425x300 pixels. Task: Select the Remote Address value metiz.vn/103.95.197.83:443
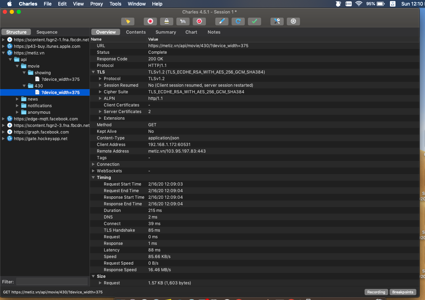point(177,151)
